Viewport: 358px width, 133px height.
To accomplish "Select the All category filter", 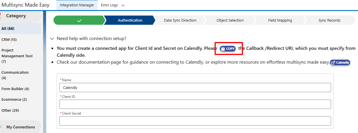I will [8, 29].
